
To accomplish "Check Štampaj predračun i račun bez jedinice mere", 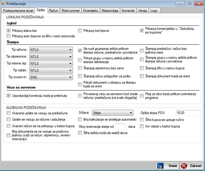I will 142,50.
